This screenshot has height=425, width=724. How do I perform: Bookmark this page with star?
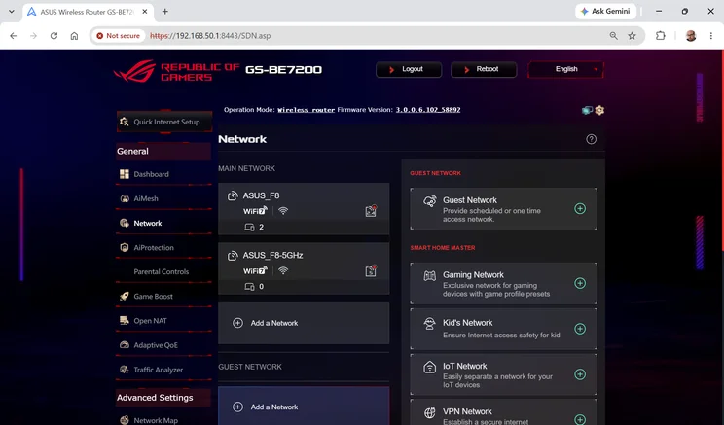coord(633,36)
